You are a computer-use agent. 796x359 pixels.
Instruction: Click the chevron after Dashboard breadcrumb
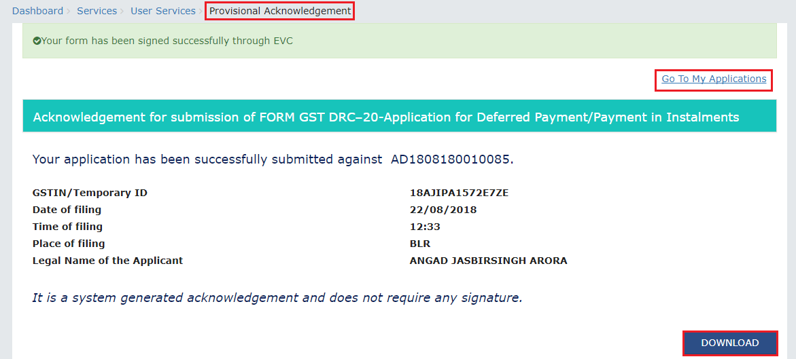[69, 11]
